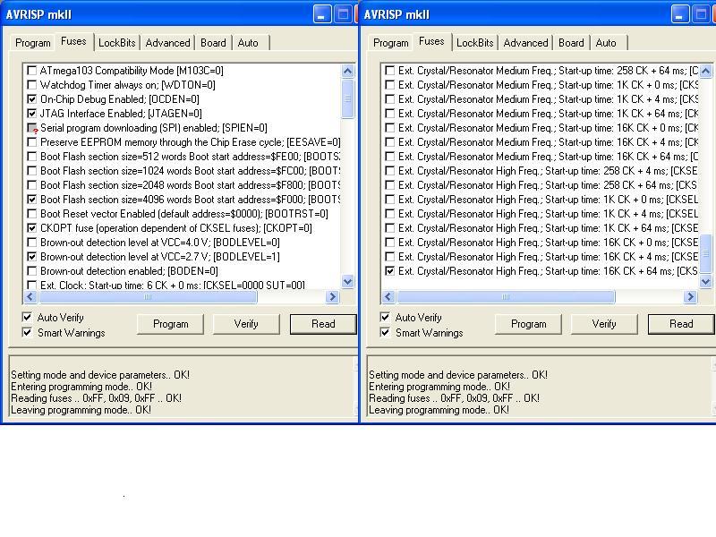Image resolution: width=716 pixels, height=537 pixels.
Task: Uncheck JTAG Interface Enabled fuse
Action: (33, 114)
